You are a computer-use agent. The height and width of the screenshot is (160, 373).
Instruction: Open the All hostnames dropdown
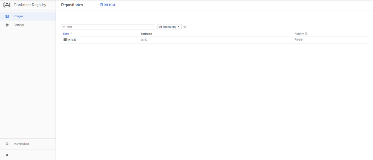[169, 27]
